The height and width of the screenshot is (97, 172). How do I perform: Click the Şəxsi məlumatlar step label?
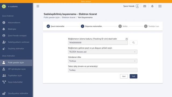(x=58, y=26)
